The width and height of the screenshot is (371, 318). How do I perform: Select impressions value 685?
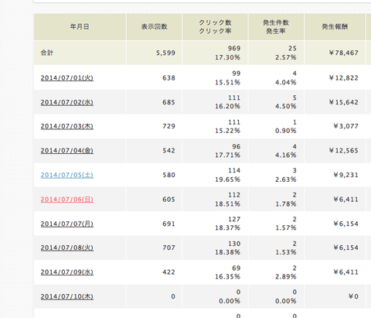click(168, 102)
